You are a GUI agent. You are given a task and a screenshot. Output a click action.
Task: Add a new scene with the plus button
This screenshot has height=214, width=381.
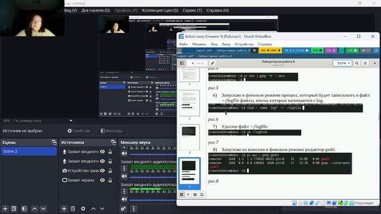point(5,209)
